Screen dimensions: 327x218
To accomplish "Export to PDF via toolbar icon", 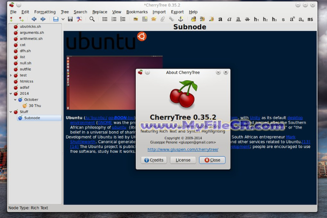I will 79,19.
